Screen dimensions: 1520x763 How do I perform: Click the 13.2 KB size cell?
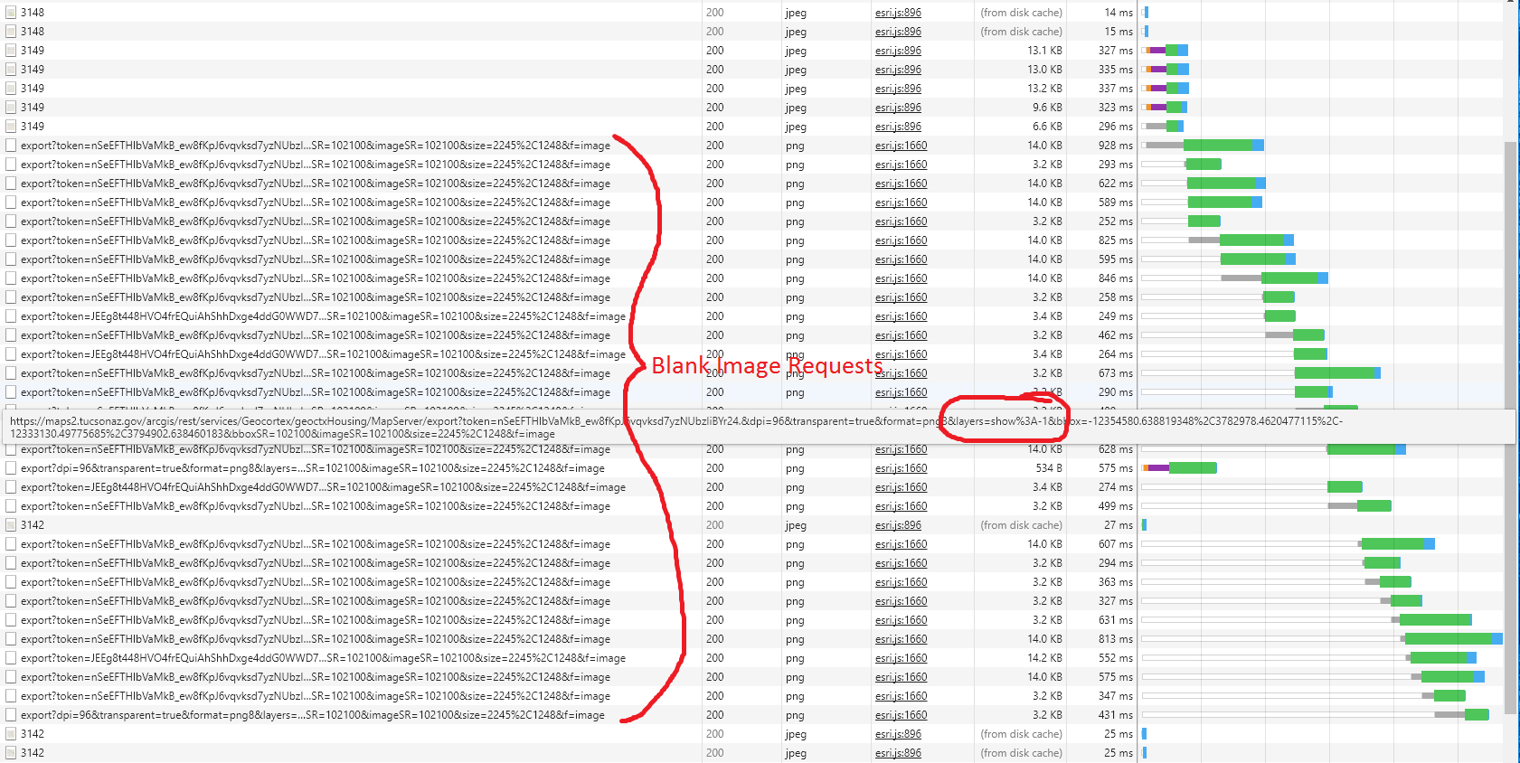[1044, 89]
